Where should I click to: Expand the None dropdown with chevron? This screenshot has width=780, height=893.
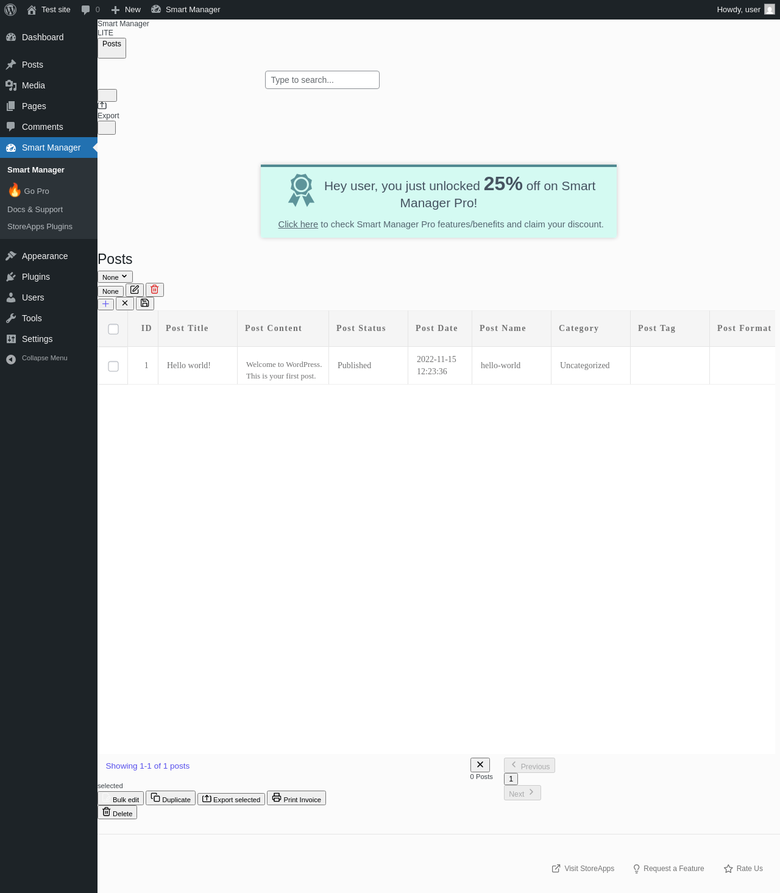[115, 277]
